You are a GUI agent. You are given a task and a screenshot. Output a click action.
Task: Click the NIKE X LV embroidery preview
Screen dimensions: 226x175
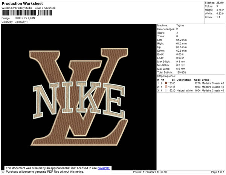click(x=79, y=97)
